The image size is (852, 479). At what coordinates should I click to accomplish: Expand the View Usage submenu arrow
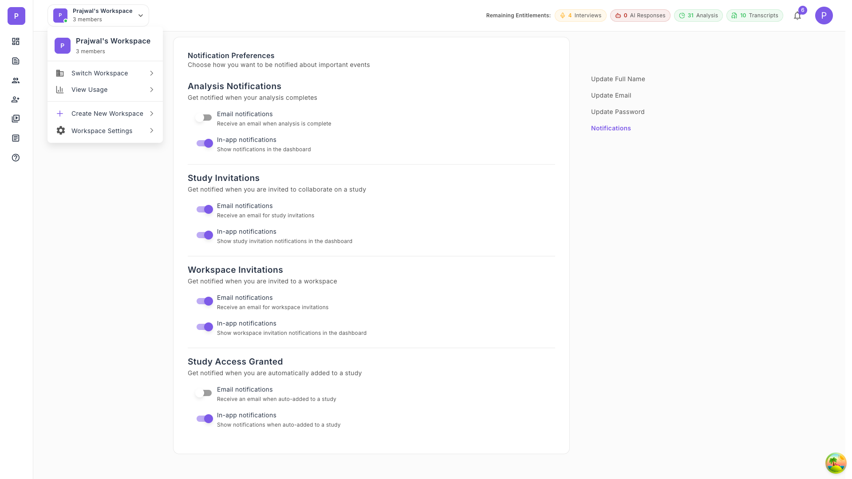[151, 90]
